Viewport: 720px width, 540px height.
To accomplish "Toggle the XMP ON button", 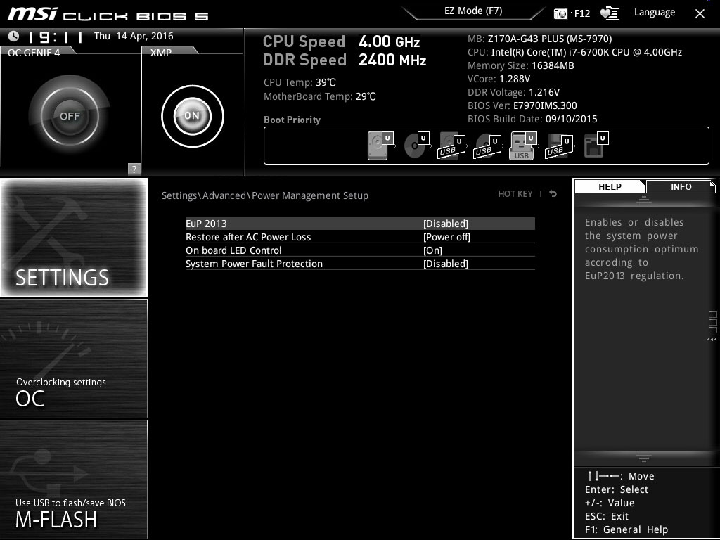I will click(x=193, y=116).
